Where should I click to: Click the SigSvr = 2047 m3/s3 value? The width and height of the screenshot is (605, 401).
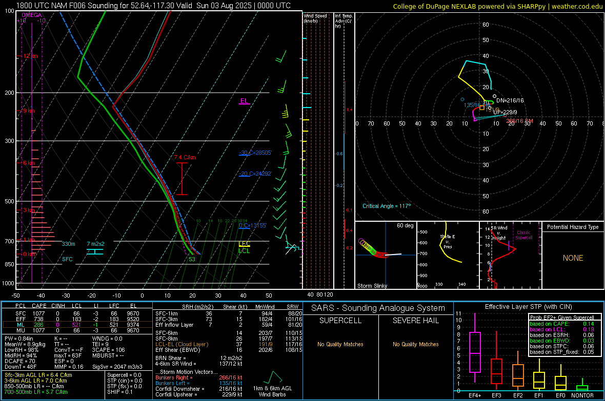coord(117,367)
